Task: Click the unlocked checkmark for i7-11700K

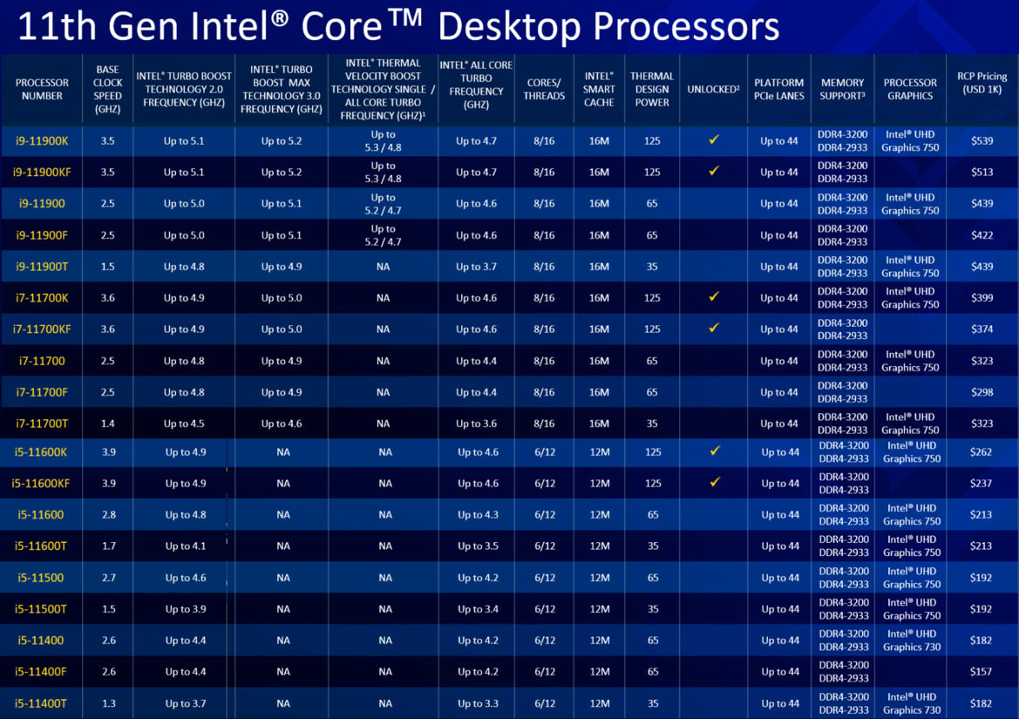Action: point(714,297)
